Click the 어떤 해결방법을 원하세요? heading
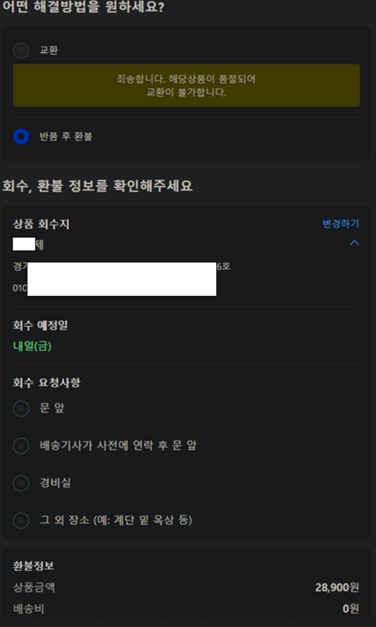 click(x=83, y=7)
